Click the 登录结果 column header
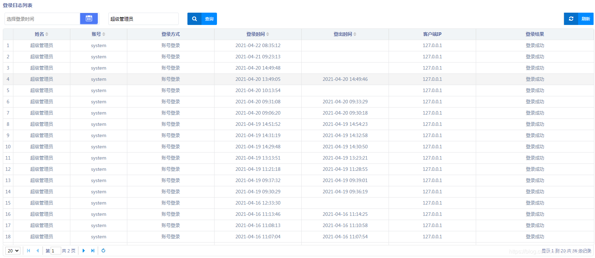595x258 pixels. [535, 34]
